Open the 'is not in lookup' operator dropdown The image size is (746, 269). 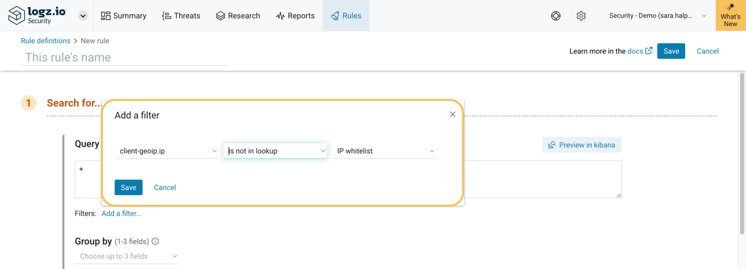pos(275,151)
